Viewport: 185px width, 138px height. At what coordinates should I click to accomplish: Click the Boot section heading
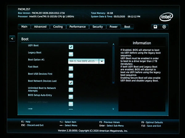(x=25, y=39)
